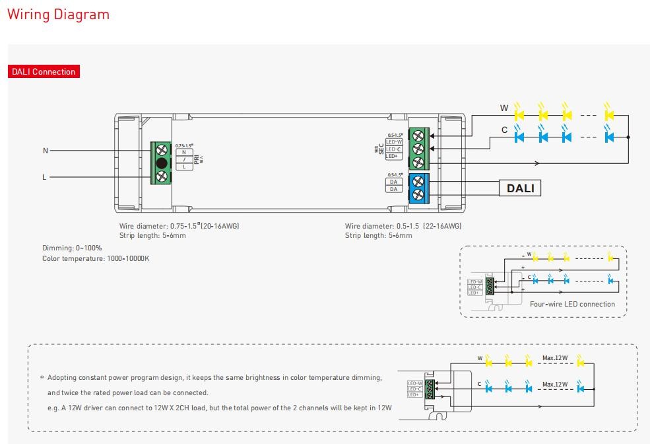Click the SEC marking beside the output terminal

381,149
